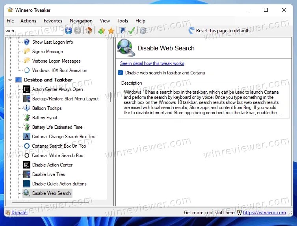Click the Action Center Always Open icon
Screen dimensions: 297x226
click(x=27, y=89)
